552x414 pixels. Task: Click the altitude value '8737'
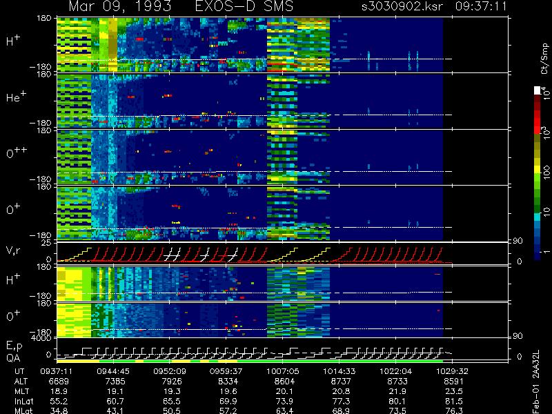341,382
